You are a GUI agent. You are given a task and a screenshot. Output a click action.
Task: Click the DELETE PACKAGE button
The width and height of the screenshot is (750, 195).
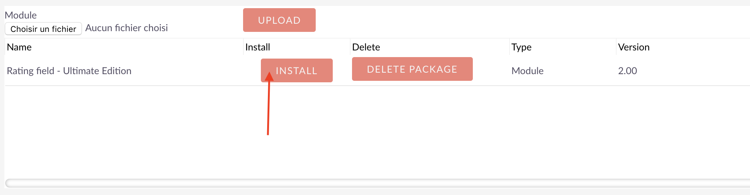(412, 69)
